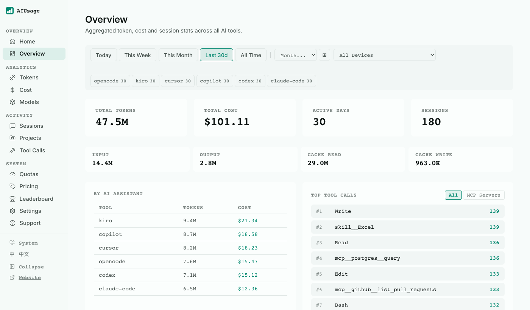The height and width of the screenshot is (310, 530).
Task: Click the Collapse sidebar panel icon
Action: (12, 267)
